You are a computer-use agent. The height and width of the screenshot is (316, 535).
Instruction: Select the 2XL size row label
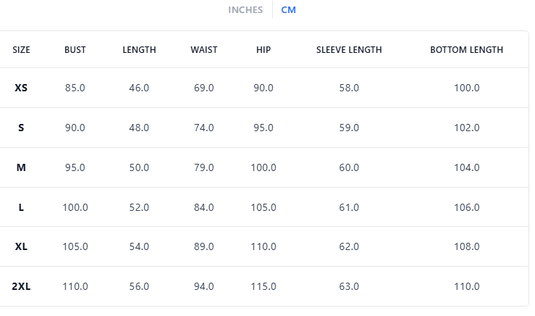click(22, 286)
